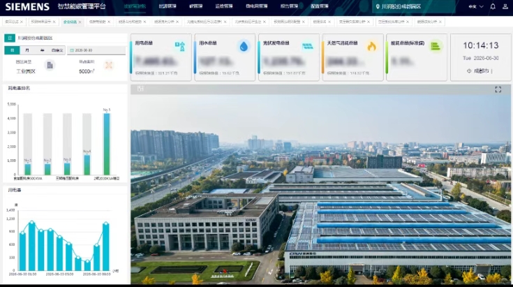Open the 运维管理 menu

(x=224, y=6)
